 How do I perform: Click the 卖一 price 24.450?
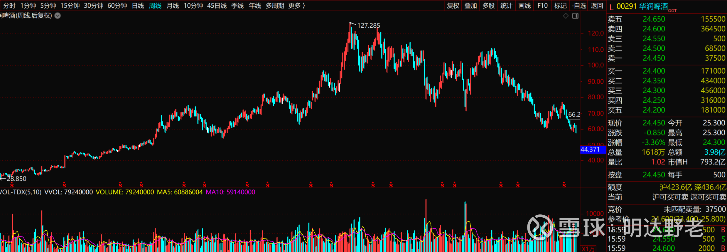[654, 58]
